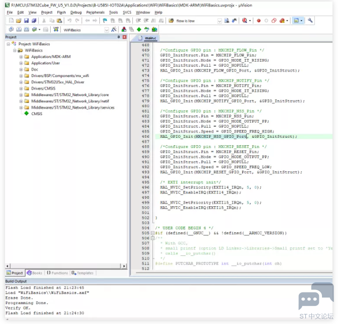This screenshot has height=324, width=338.
Task: Click the Download (LOAD) to flash icon
Action: click(x=56, y=30)
